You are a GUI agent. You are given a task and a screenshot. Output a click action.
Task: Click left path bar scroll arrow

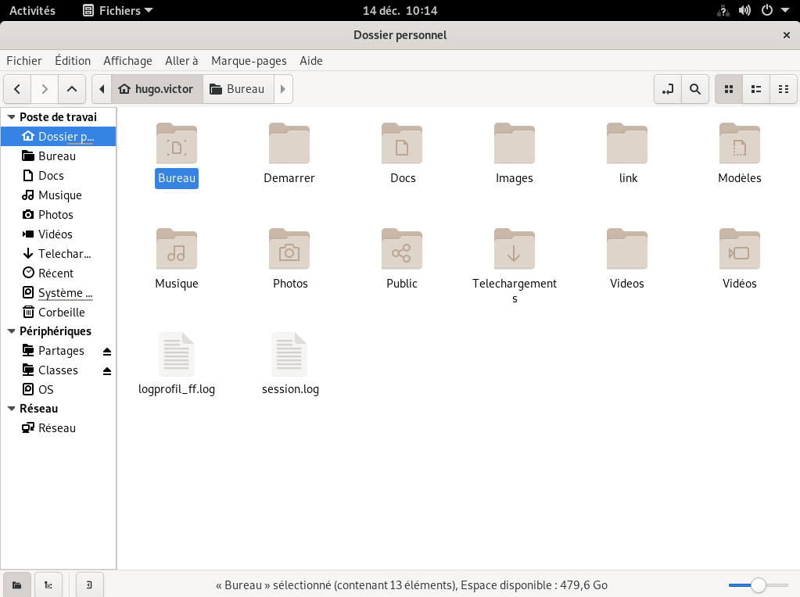(102, 89)
